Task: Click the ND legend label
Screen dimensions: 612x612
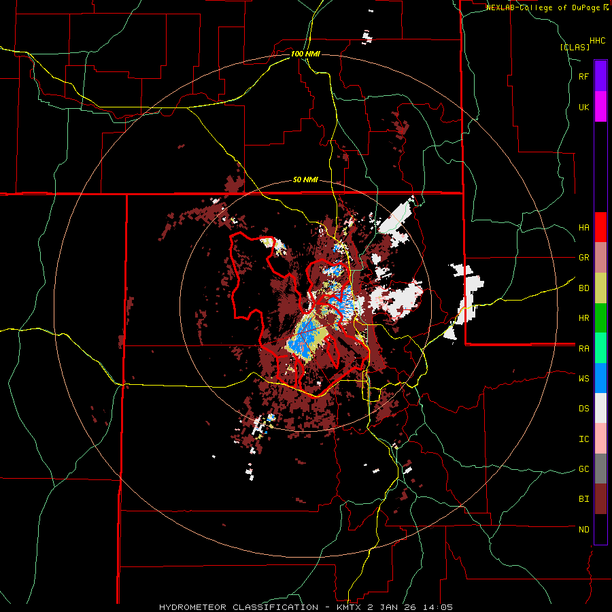Action: [x=583, y=530]
